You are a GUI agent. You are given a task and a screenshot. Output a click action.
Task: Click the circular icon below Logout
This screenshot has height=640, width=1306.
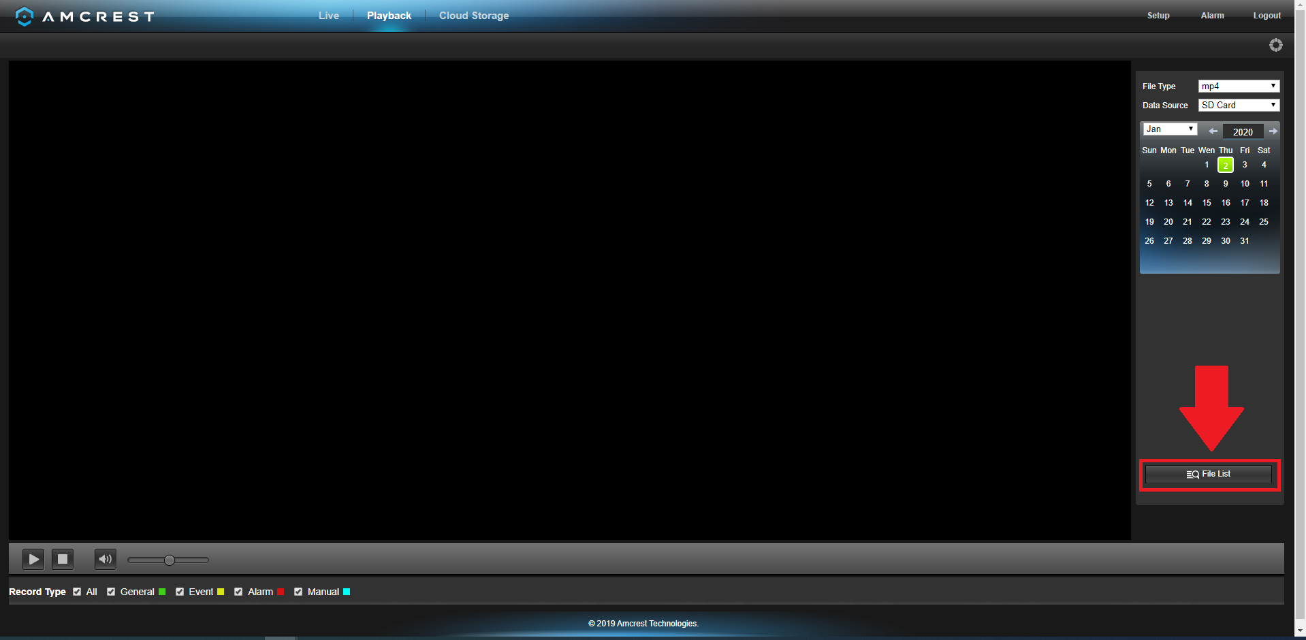[1275, 45]
